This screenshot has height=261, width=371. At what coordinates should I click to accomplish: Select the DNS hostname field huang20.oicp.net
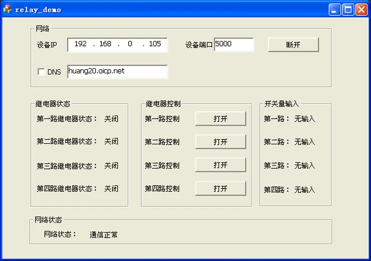point(117,72)
